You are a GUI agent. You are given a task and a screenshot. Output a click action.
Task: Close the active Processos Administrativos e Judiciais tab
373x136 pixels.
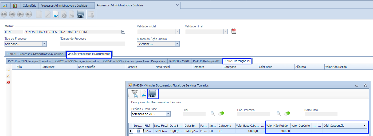(177, 5)
